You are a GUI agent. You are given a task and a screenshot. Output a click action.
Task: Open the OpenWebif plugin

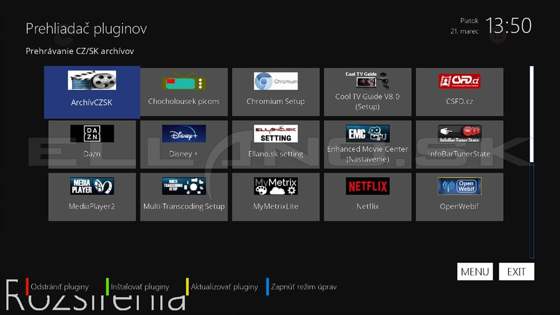pos(459,197)
